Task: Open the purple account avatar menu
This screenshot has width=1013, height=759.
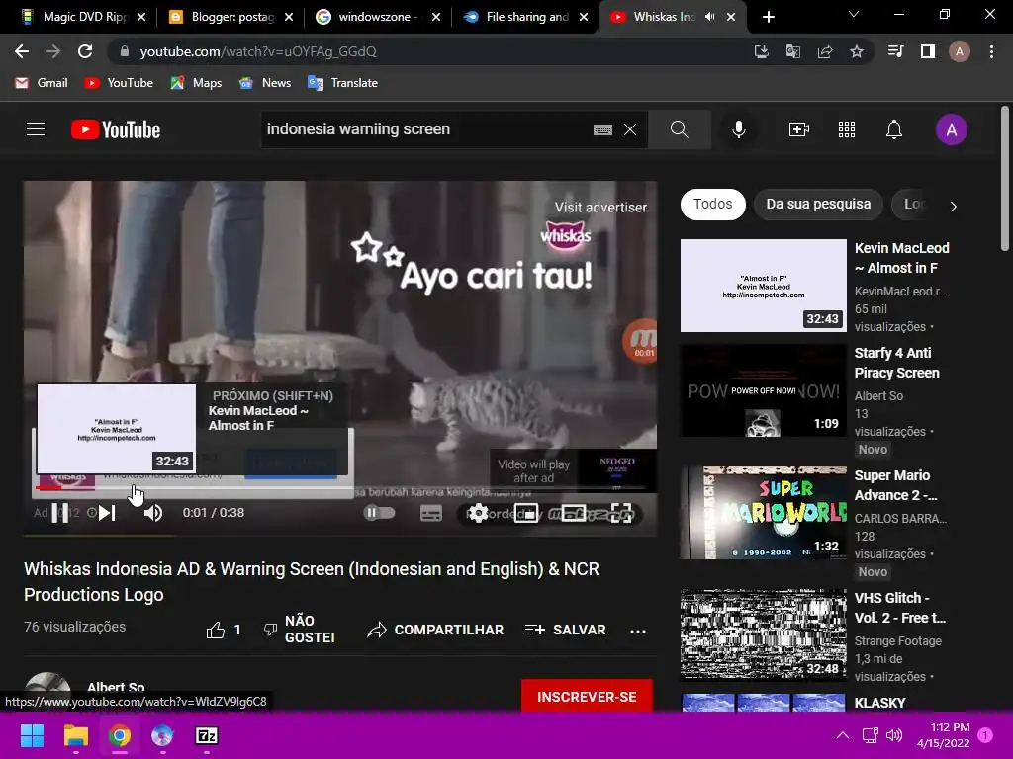Action: pos(951,129)
